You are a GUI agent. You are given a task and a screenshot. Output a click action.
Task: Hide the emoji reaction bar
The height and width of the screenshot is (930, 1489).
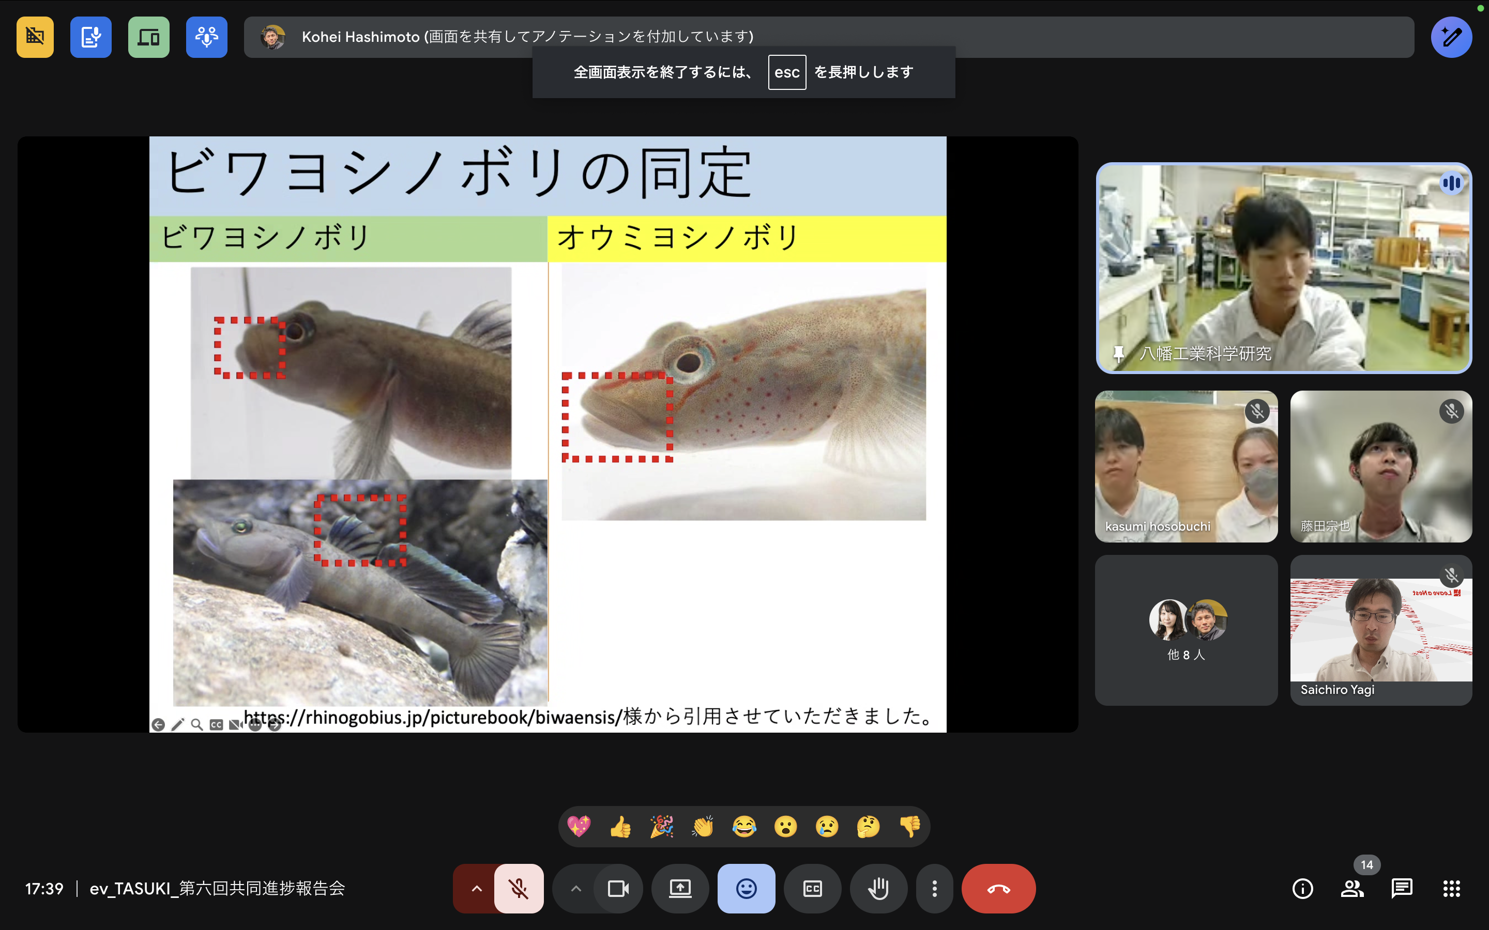coord(746,888)
